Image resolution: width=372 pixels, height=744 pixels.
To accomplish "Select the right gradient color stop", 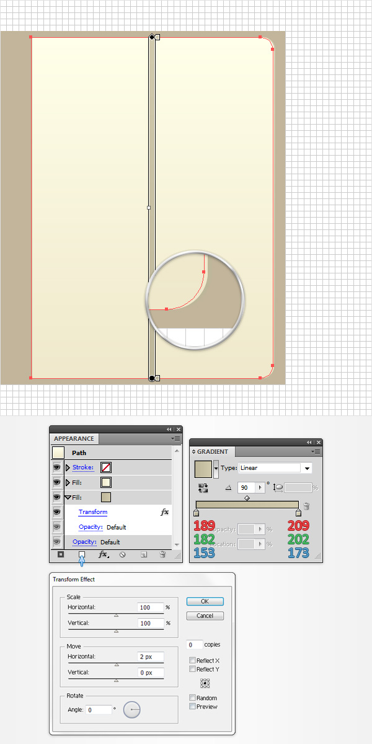I will 299,513.
